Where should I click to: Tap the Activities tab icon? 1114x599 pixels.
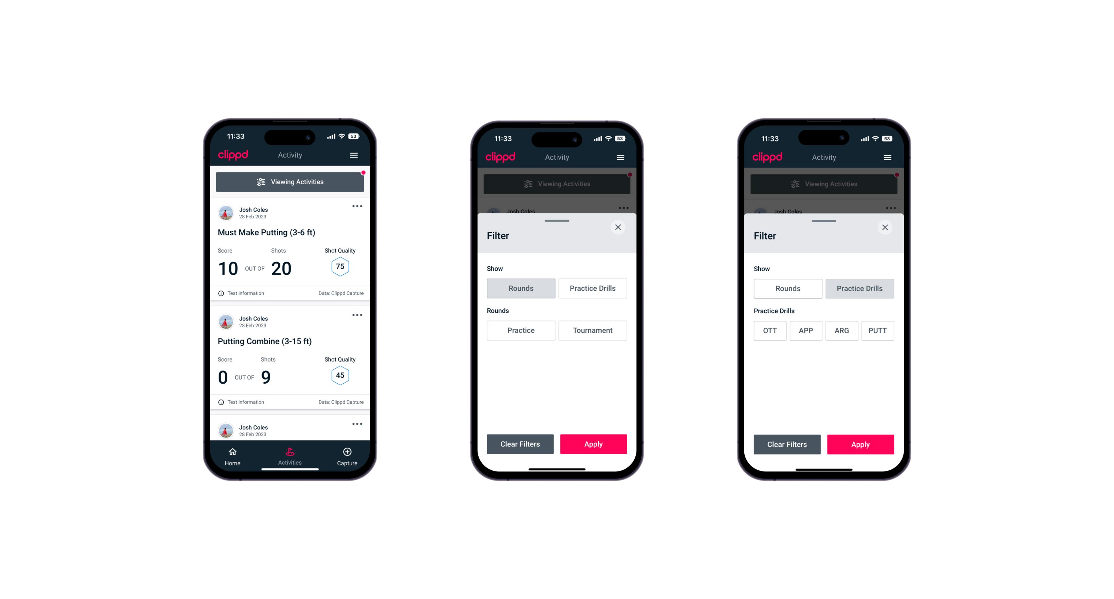point(291,453)
